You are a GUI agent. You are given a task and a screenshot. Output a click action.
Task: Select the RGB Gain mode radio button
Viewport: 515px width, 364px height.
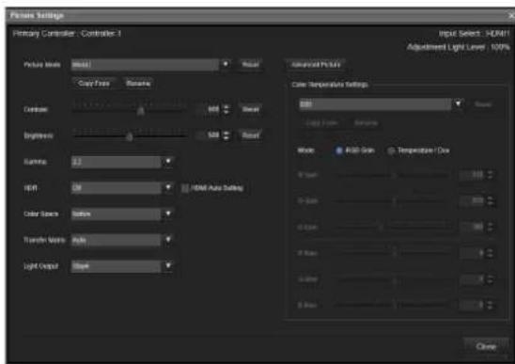point(338,150)
